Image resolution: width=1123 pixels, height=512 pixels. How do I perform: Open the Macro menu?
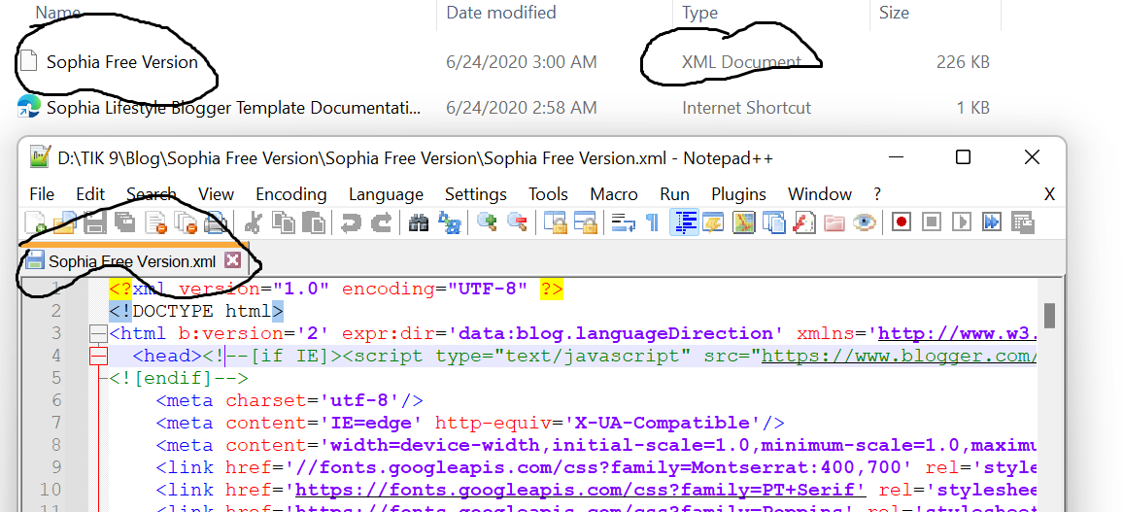pos(614,194)
